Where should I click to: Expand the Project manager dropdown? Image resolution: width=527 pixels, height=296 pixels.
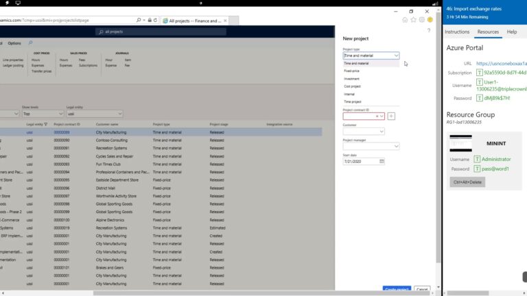(x=396, y=147)
